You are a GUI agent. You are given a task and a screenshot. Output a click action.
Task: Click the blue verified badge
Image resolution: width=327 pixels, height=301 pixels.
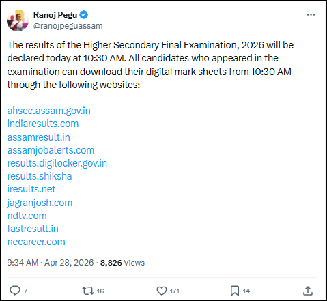[84, 15]
